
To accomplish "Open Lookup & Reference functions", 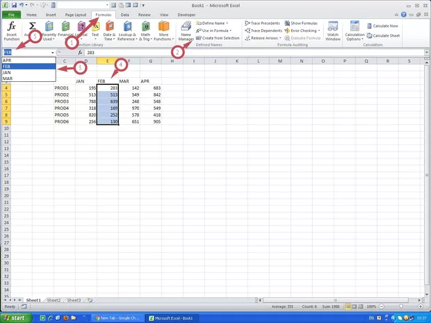I will [127, 31].
